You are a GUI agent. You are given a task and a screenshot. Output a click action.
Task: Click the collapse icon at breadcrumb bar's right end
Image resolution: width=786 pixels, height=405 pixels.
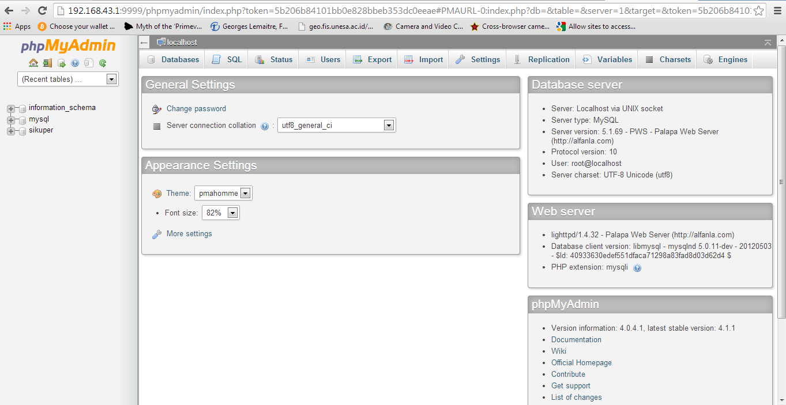[x=768, y=42]
